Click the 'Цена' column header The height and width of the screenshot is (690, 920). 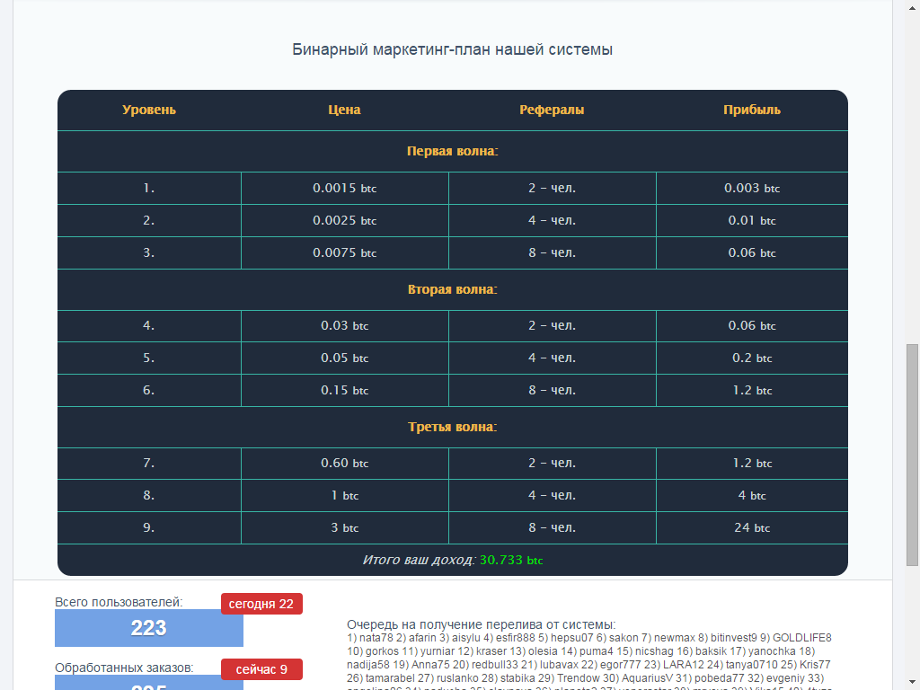point(344,111)
